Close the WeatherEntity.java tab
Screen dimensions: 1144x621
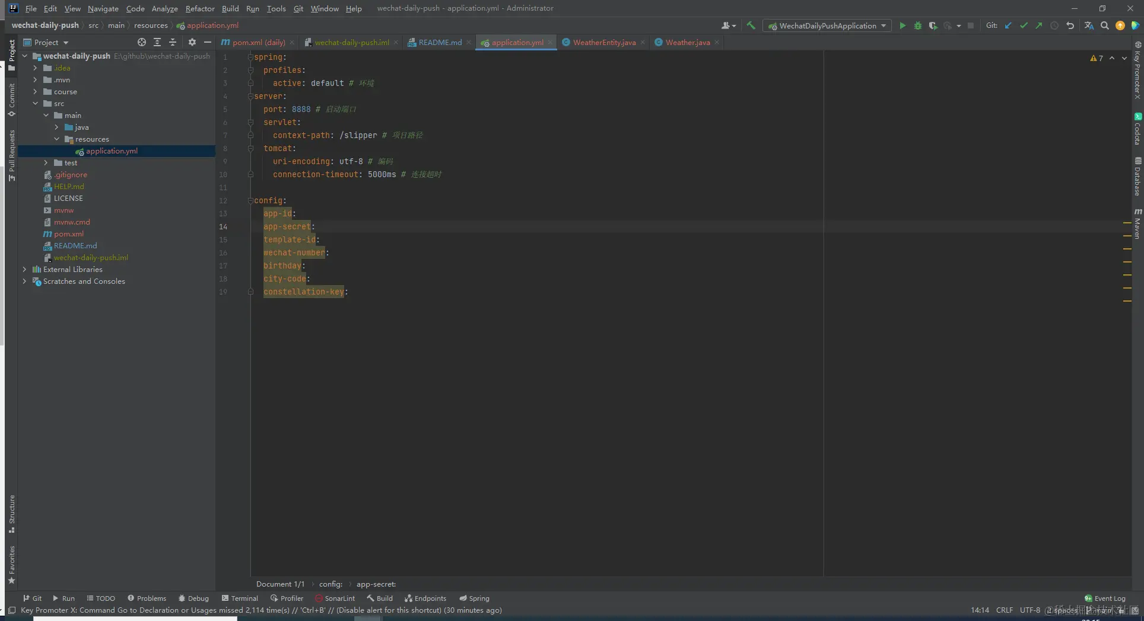(643, 42)
